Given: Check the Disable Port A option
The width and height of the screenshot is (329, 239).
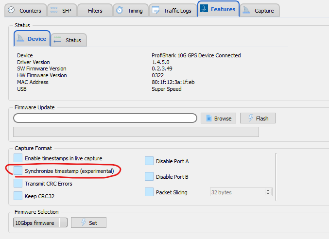Looking at the screenshot, I should (149, 161).
